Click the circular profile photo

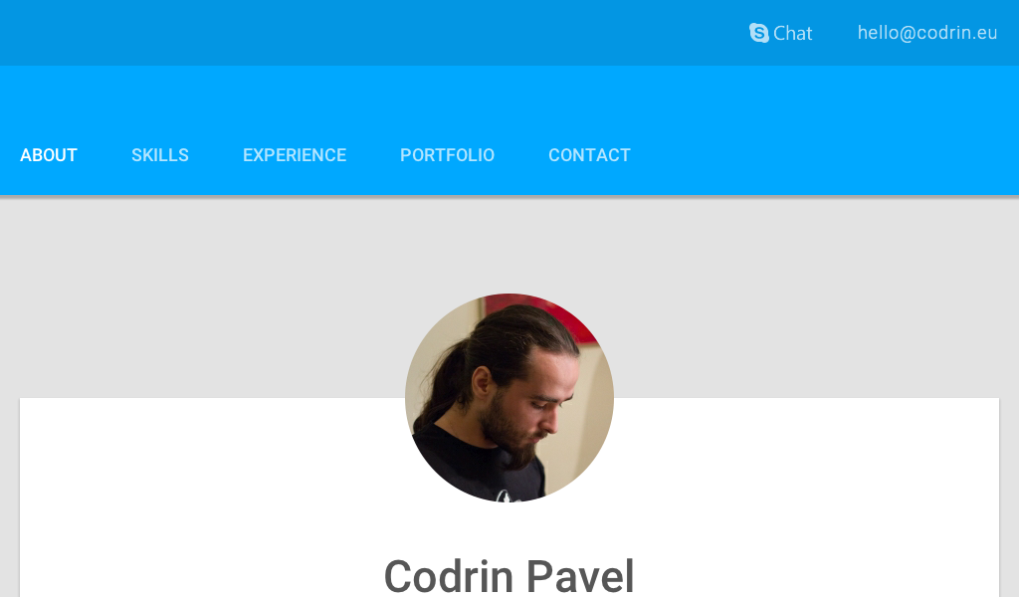click(x=509, y=398)
